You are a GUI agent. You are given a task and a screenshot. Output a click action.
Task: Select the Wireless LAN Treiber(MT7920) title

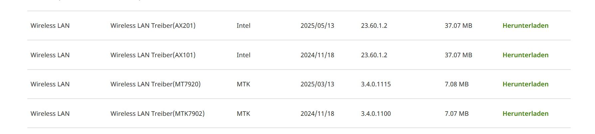pos(155,84)
